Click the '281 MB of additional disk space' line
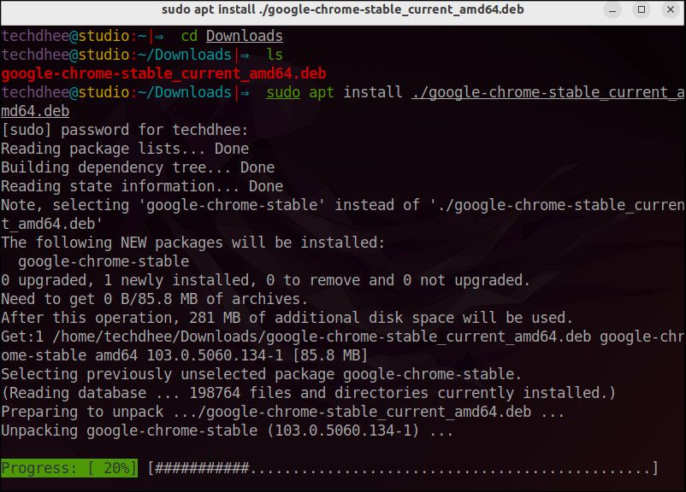The width and height of the screenshot is (686, 492). point(287,318)
